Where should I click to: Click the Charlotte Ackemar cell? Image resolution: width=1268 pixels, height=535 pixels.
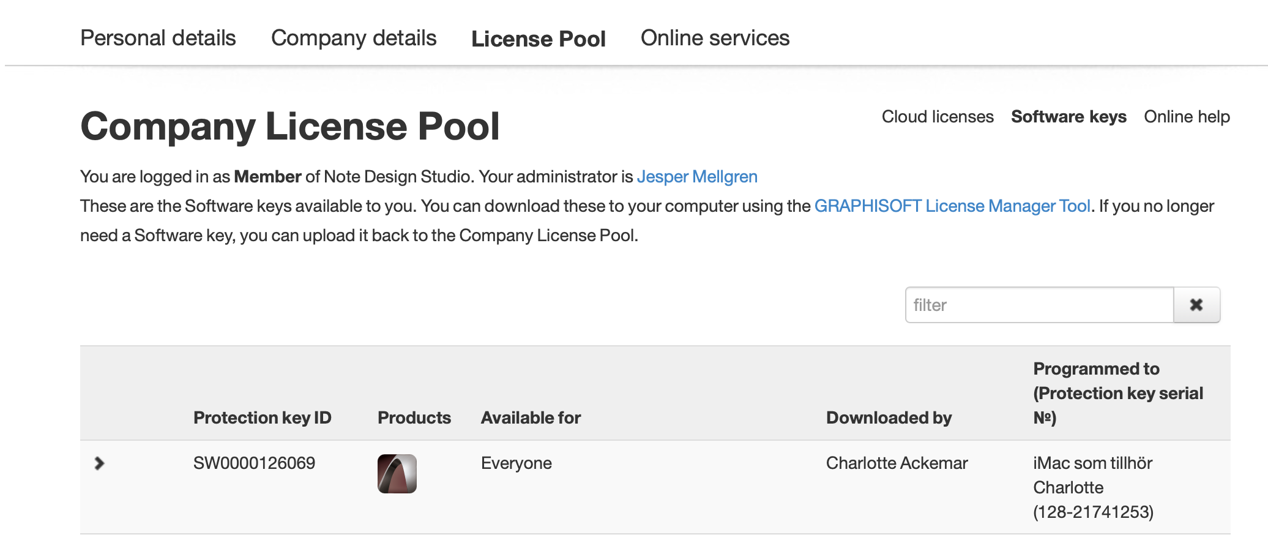pyautogui.click(x=897, y=463)
